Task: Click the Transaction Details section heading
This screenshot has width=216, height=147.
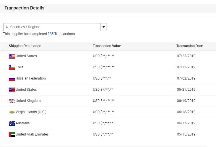Action: [24, 8]
